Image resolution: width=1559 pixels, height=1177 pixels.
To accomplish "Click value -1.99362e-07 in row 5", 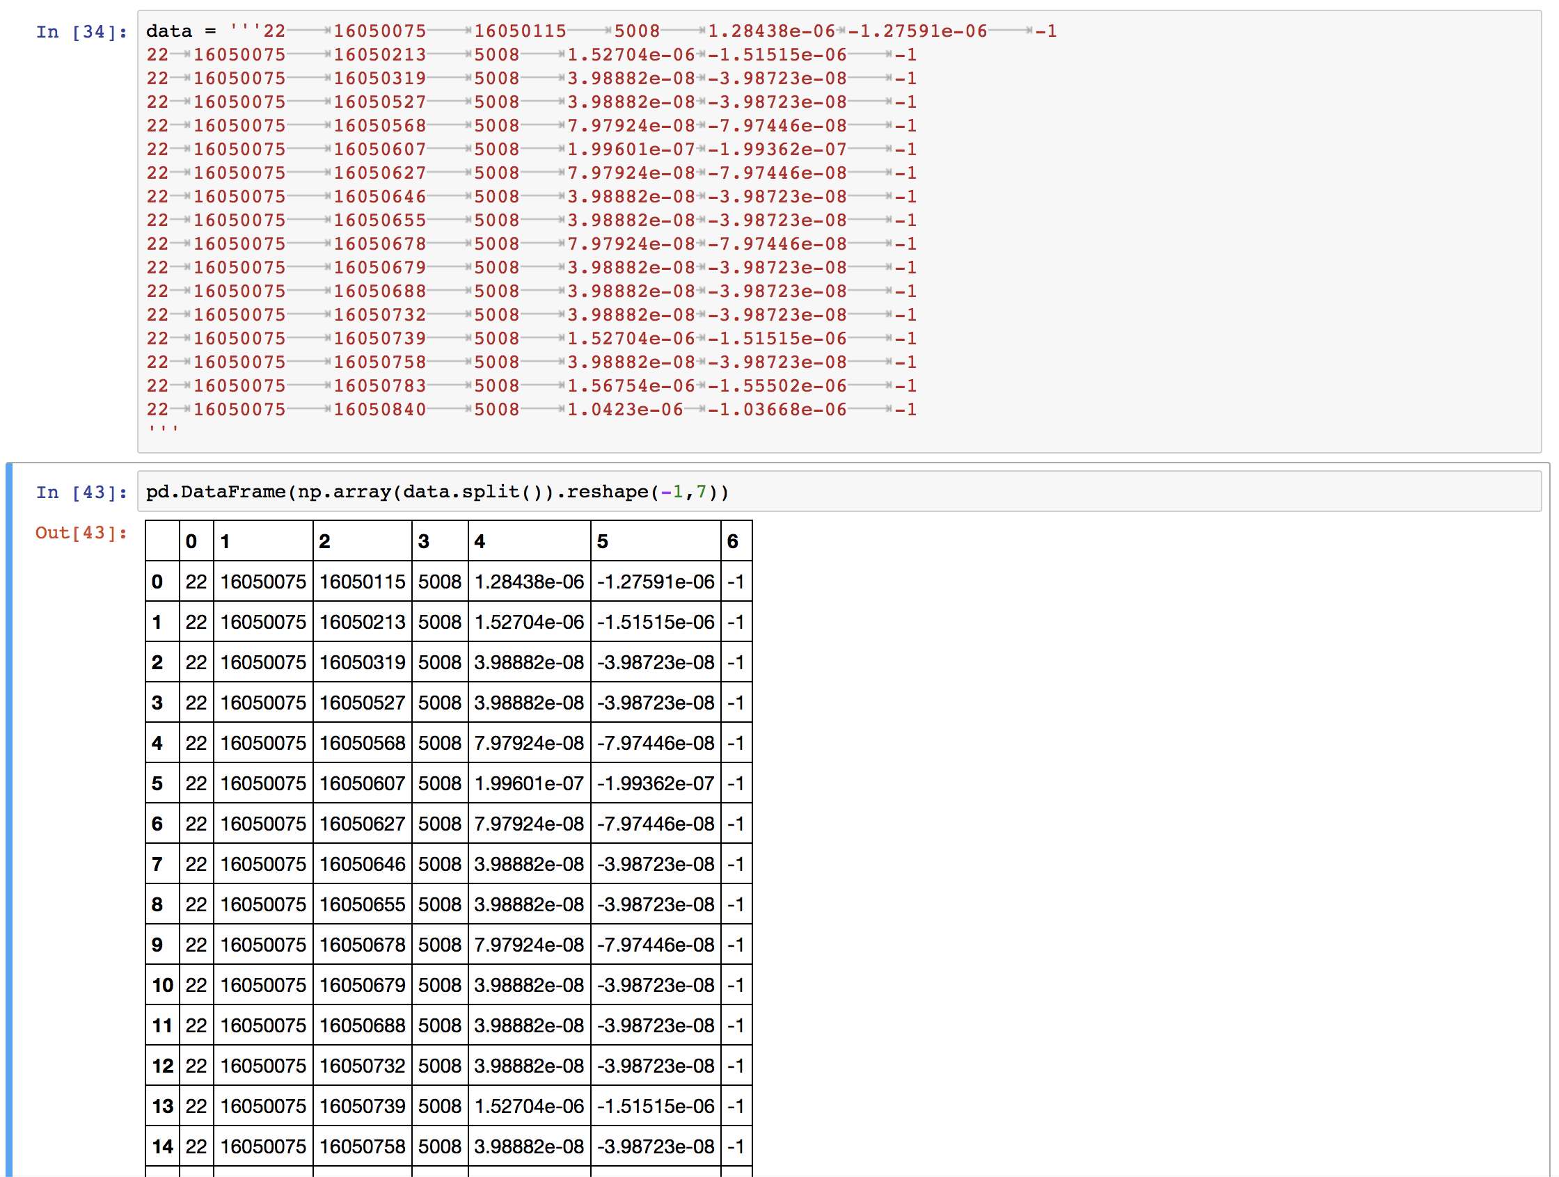I will coord(655,783).
